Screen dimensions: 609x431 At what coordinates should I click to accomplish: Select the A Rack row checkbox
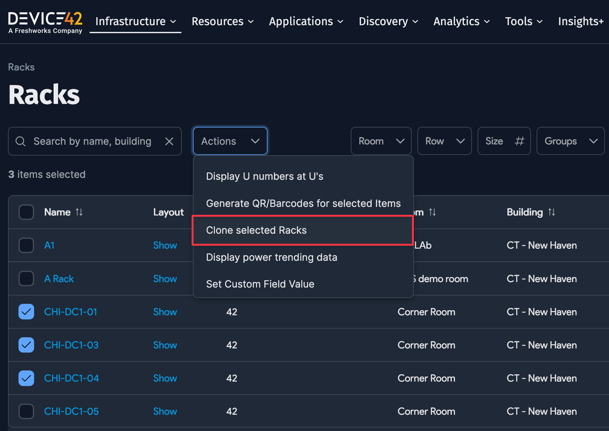pos(26,278)
